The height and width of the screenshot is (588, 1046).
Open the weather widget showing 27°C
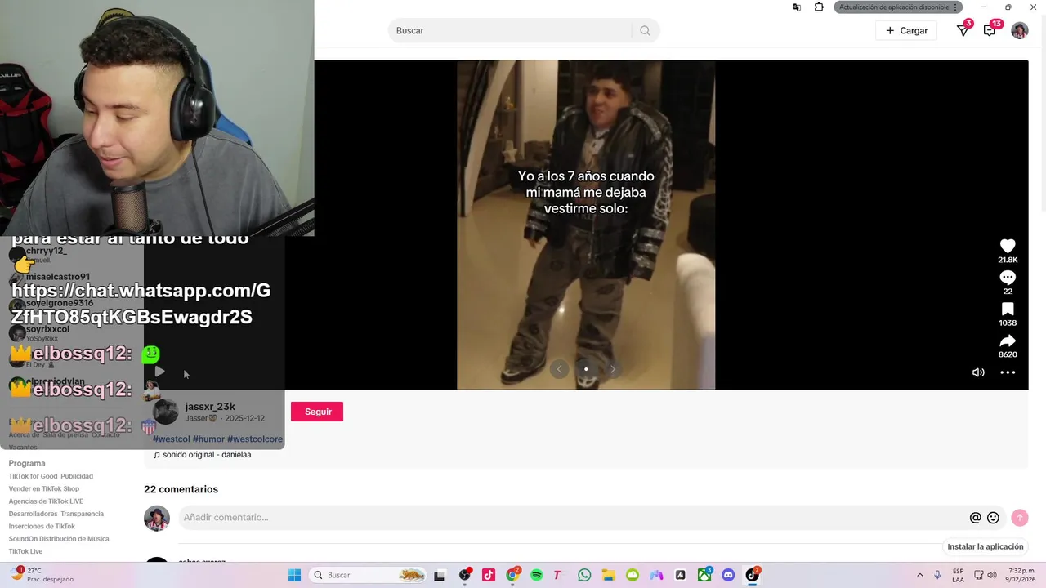41,575
